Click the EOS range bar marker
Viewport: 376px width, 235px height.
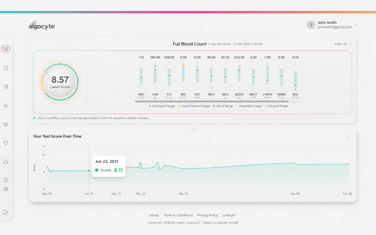pos(295,85)
